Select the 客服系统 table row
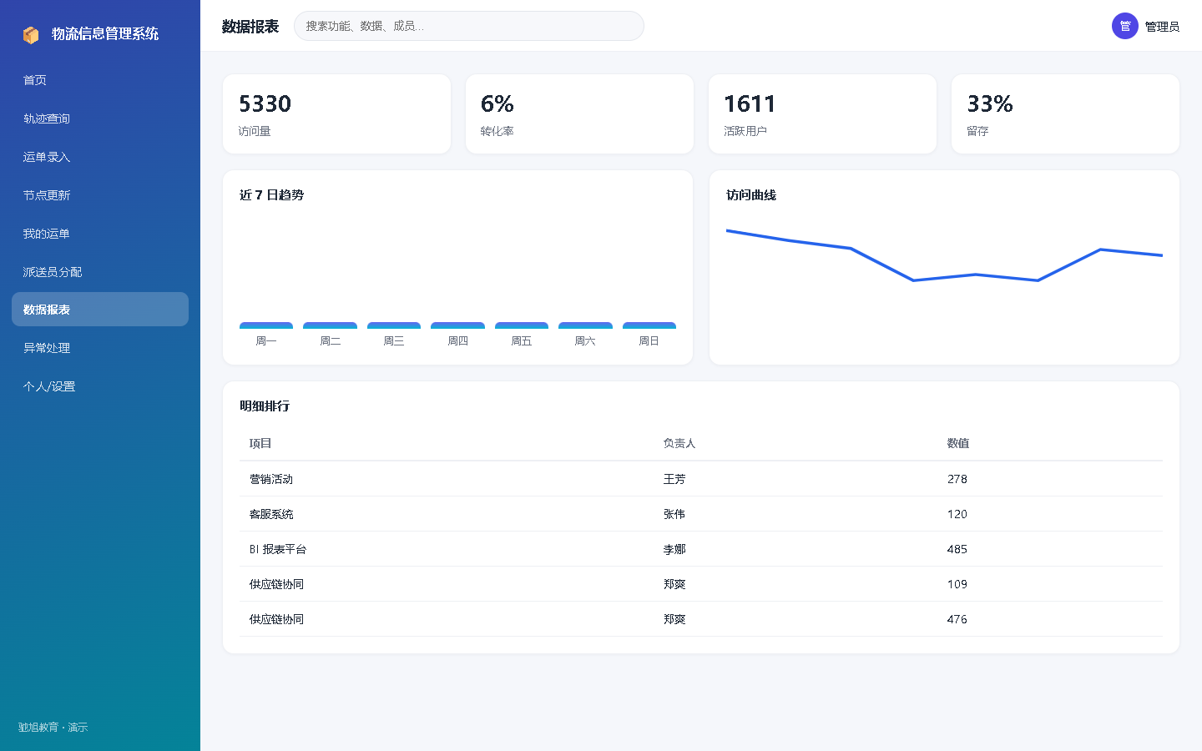Viewport: 1202px width, 751px height. click(701, 514)
